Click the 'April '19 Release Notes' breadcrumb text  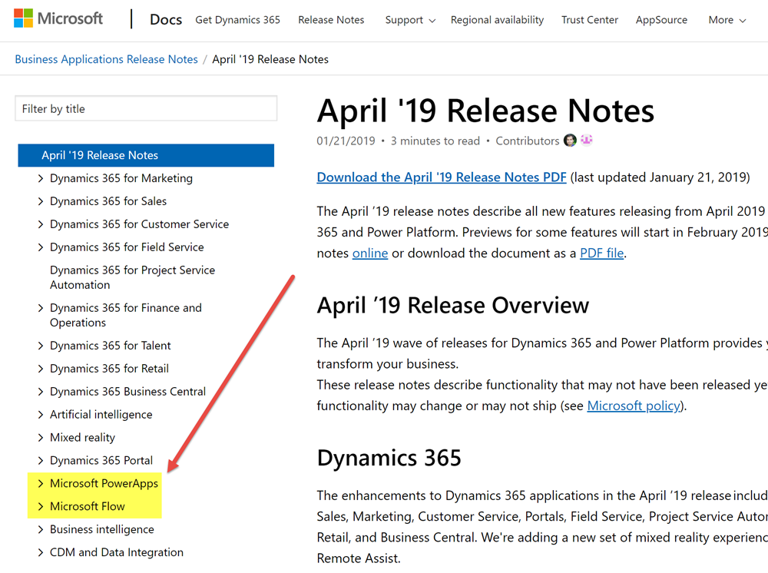tap(270, 59)
